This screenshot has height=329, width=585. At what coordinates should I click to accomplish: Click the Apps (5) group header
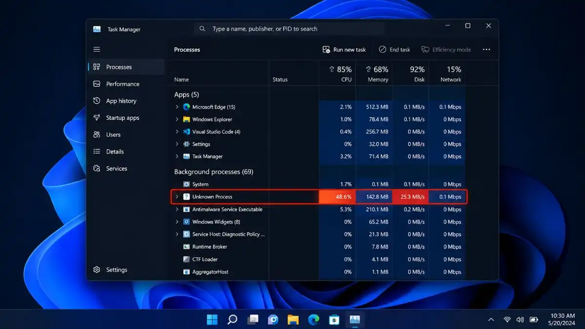click(187, 95)
